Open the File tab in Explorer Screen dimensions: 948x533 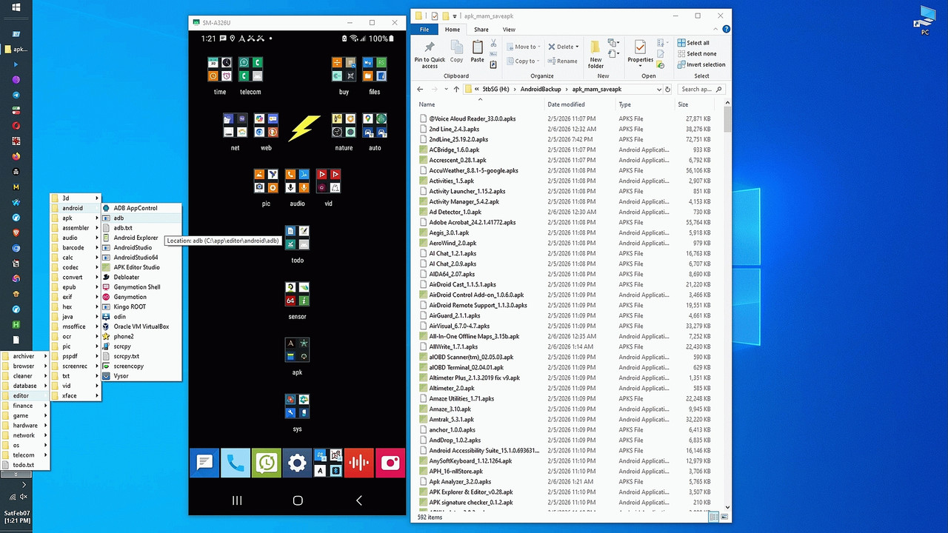[x=424, y=30]
